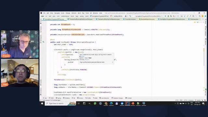
Task: Toggle tool window bars via bottom-left corner icon
Action: [x=41, y=100]
